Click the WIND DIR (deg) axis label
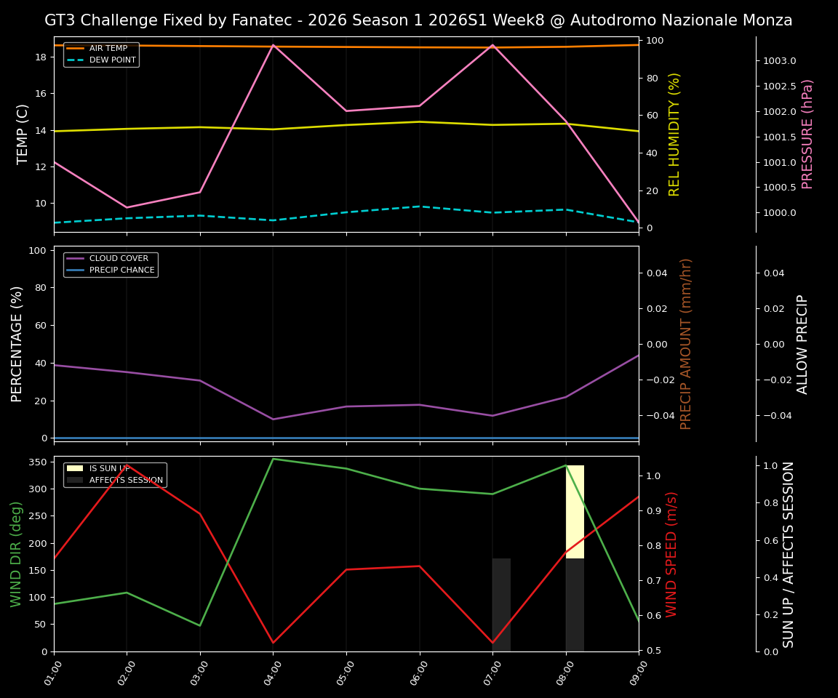The width and height of the screenshot is (838, 698). (16, 554)
